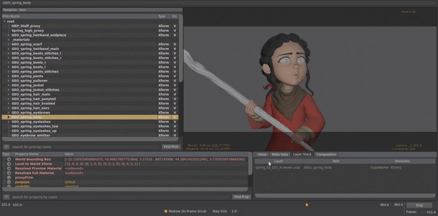The width and height of the screenshot is (438, 216).
Task: Click the type icon for Resolved Preview Material
Action: (9, 169)
